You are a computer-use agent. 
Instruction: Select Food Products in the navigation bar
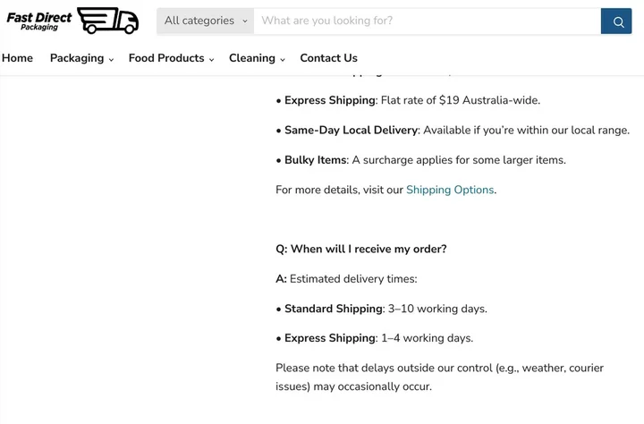click(166, 58)
